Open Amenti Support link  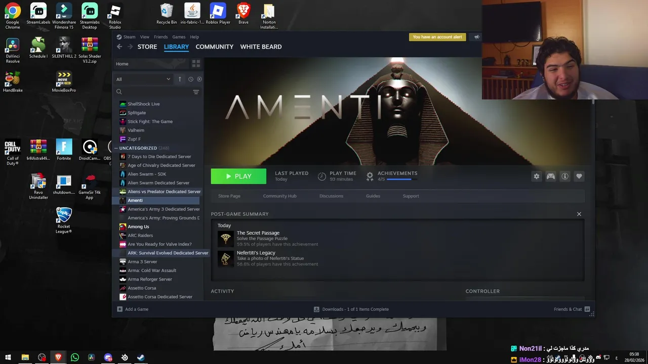click(411, 196)
